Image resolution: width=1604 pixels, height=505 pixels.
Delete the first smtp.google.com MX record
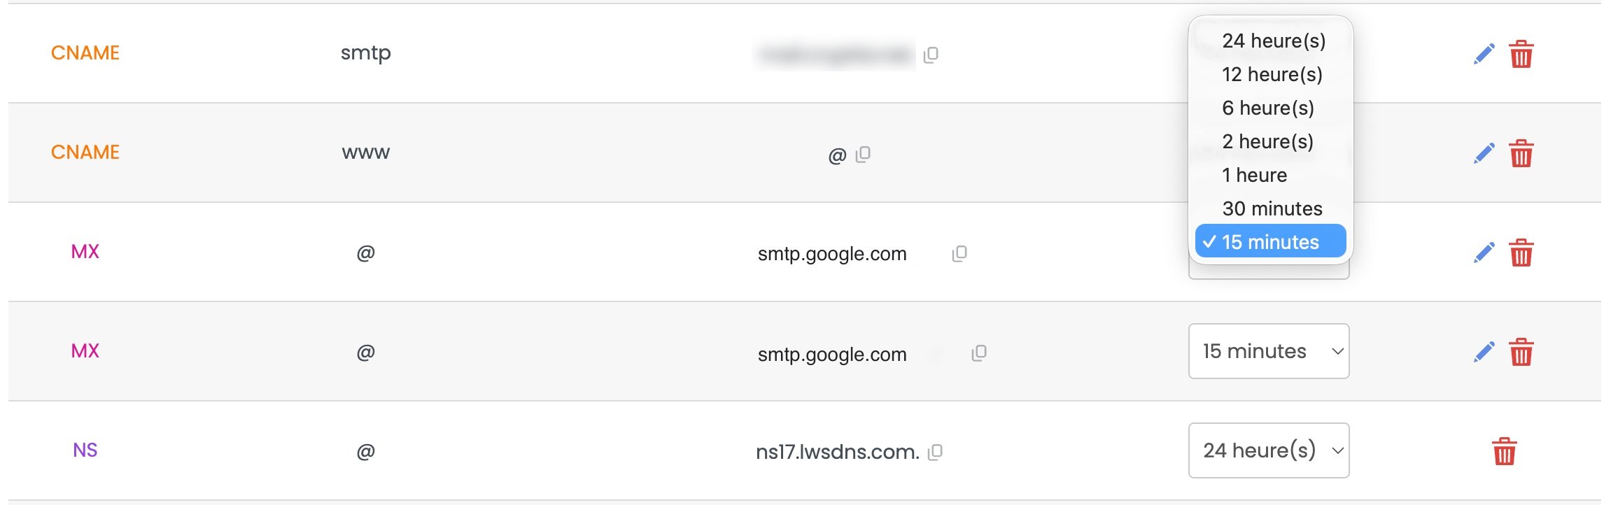[x=1521, y=252]
